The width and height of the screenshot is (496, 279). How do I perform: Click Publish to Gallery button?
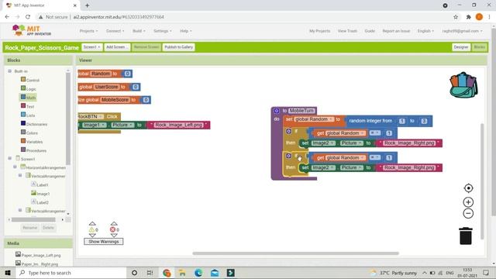(179, 47)
